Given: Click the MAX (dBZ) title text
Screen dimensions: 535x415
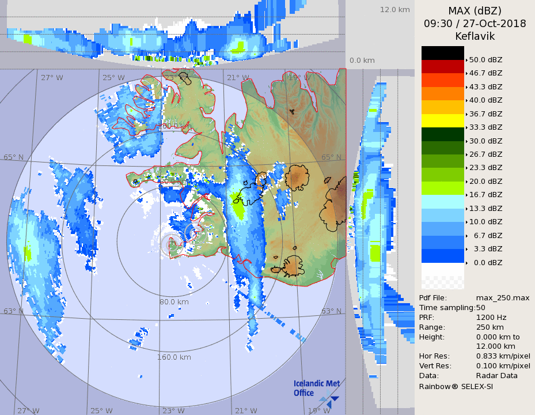Looking at the screenshot, I should click(x=475, y=11).
